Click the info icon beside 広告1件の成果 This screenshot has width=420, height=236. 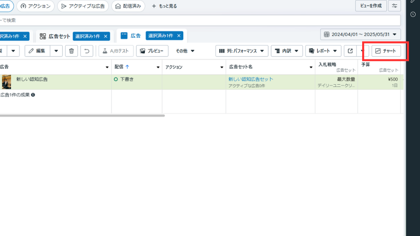point(33,95)
